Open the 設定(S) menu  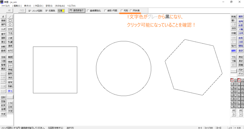coord(49,6)
